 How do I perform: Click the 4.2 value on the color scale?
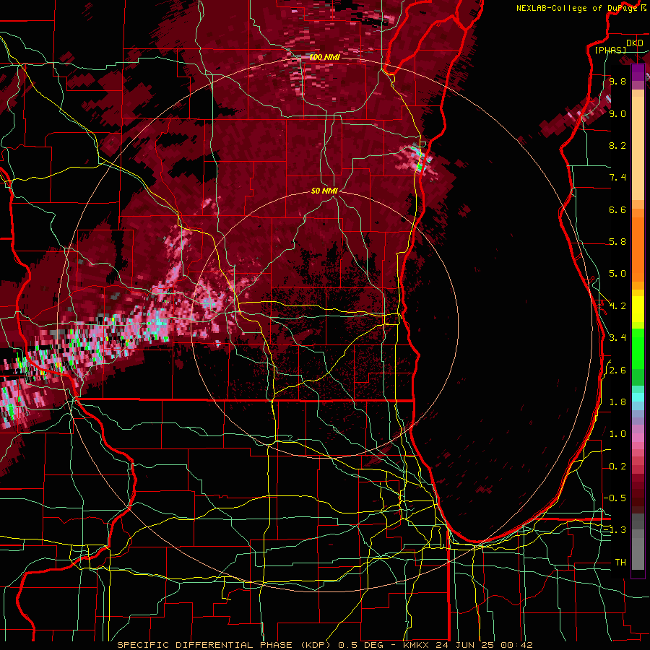pyautogui.click(x=617, y=306)
